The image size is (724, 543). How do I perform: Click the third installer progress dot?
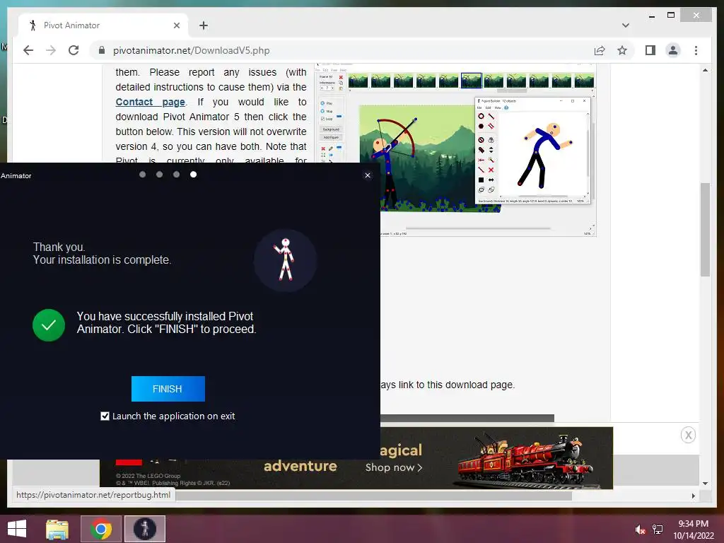tap(176, 174)
